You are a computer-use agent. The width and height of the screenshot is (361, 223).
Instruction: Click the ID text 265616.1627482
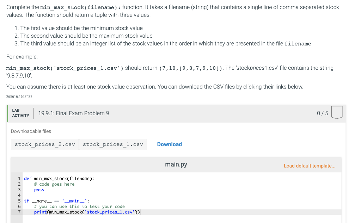19,97
